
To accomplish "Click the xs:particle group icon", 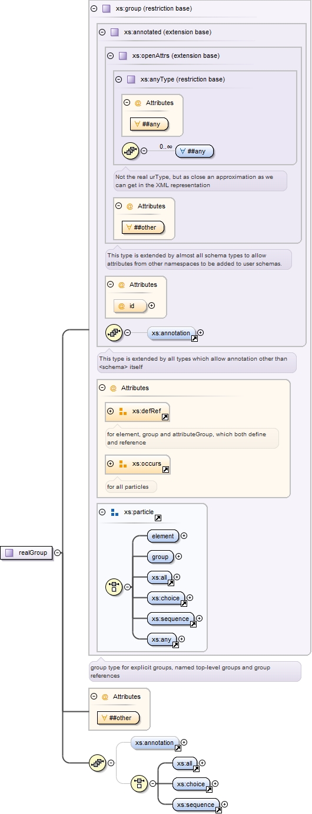I will 114,512.
